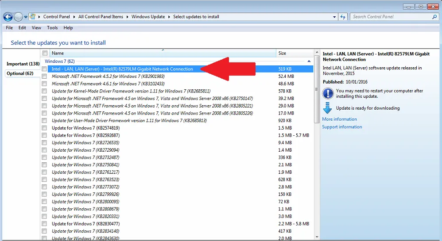Open the File menu
Viewport: 442px width, 241px height.
coord(9,27)
